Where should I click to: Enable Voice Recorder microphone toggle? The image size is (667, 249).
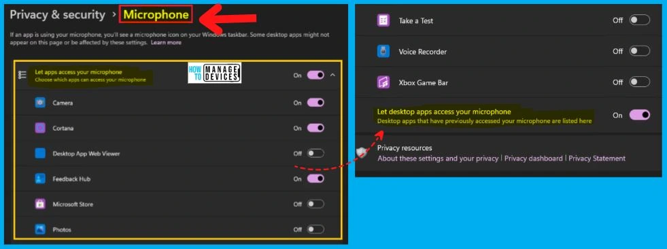coord(640,51)
